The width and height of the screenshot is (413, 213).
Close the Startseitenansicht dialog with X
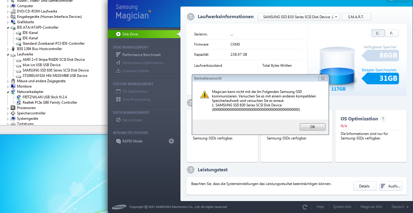pyautogui.click(x=323, y=78)
